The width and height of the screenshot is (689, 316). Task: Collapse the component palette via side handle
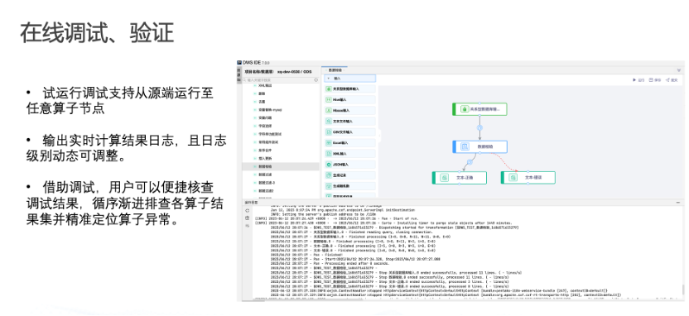[x=378, y=136]
